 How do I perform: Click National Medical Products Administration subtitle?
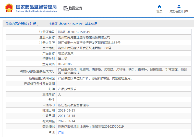tap(36, 11)
